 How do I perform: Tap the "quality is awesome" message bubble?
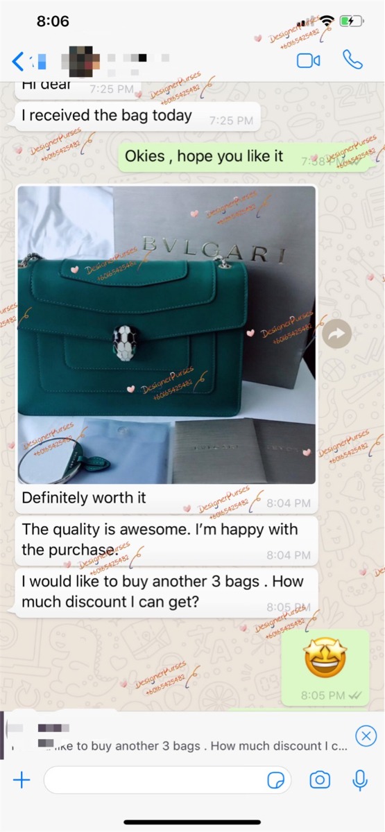[x=166, y=539]
